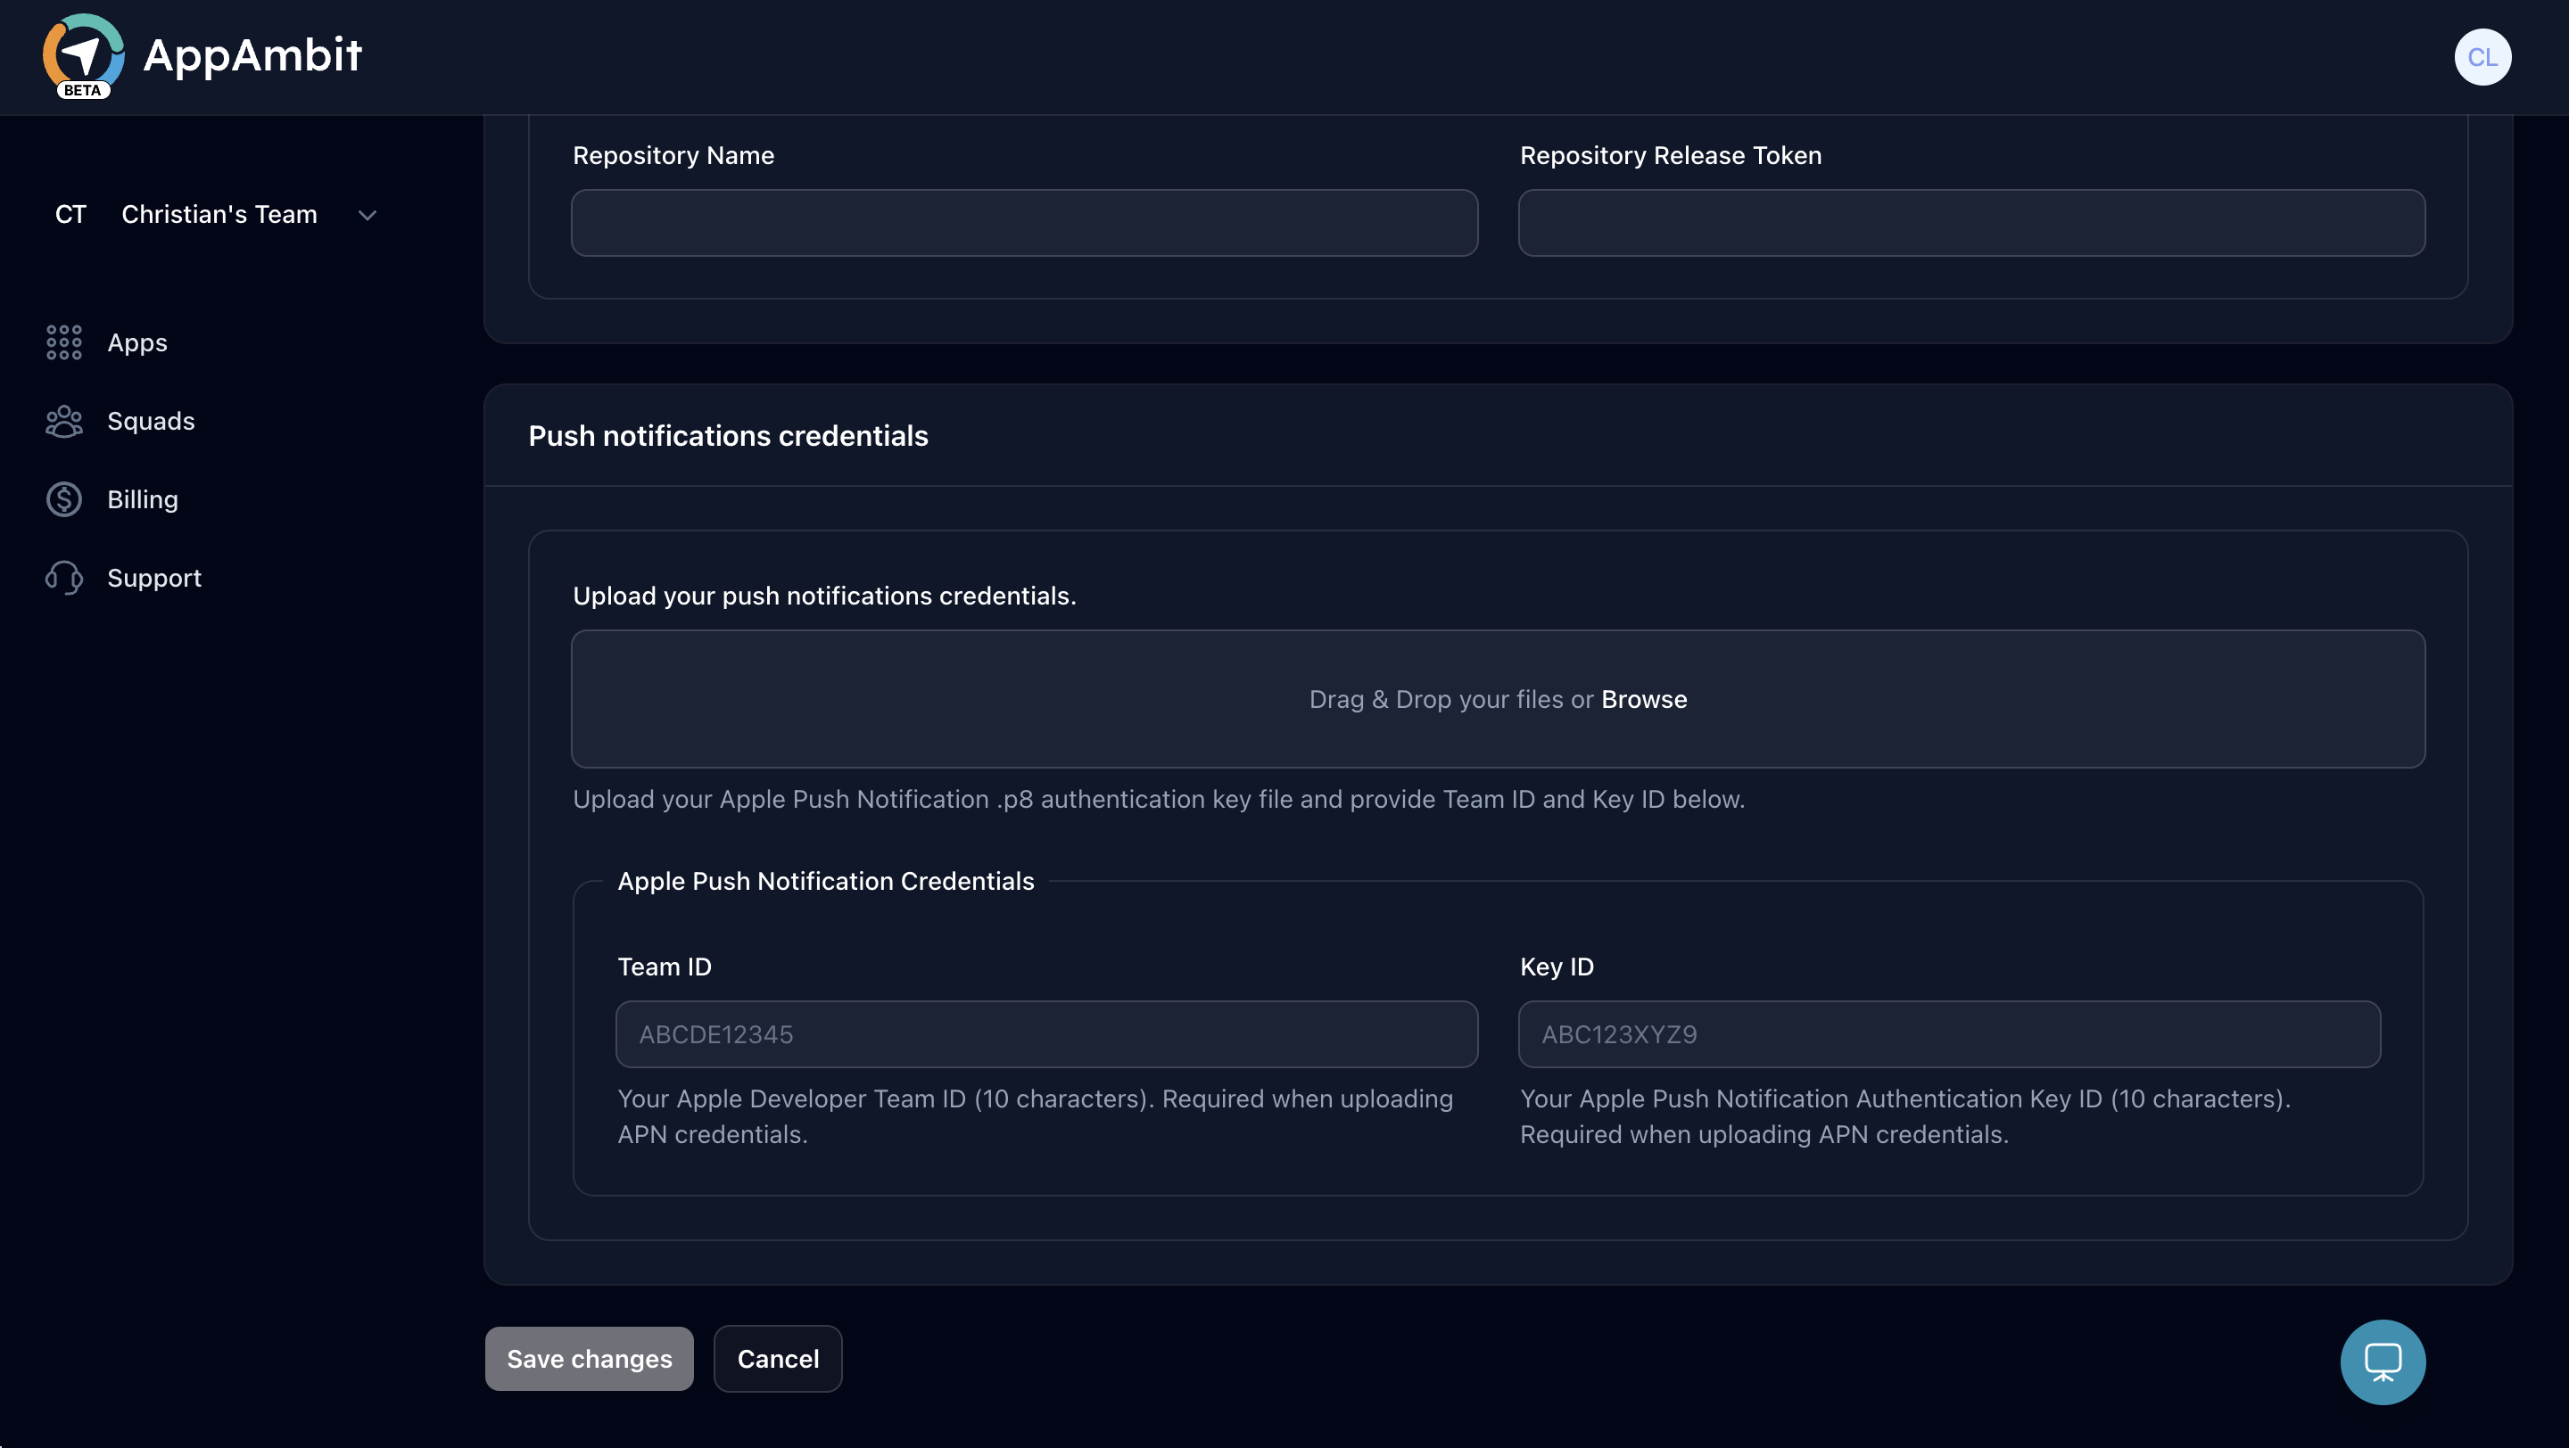Screen dimensions: 2569x1448
Task: Open the live chat bubble icon
Action: [2383, 1362]
